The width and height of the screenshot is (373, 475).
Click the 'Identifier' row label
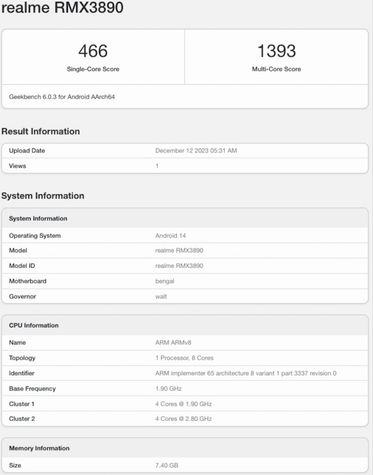click(22, 373)
